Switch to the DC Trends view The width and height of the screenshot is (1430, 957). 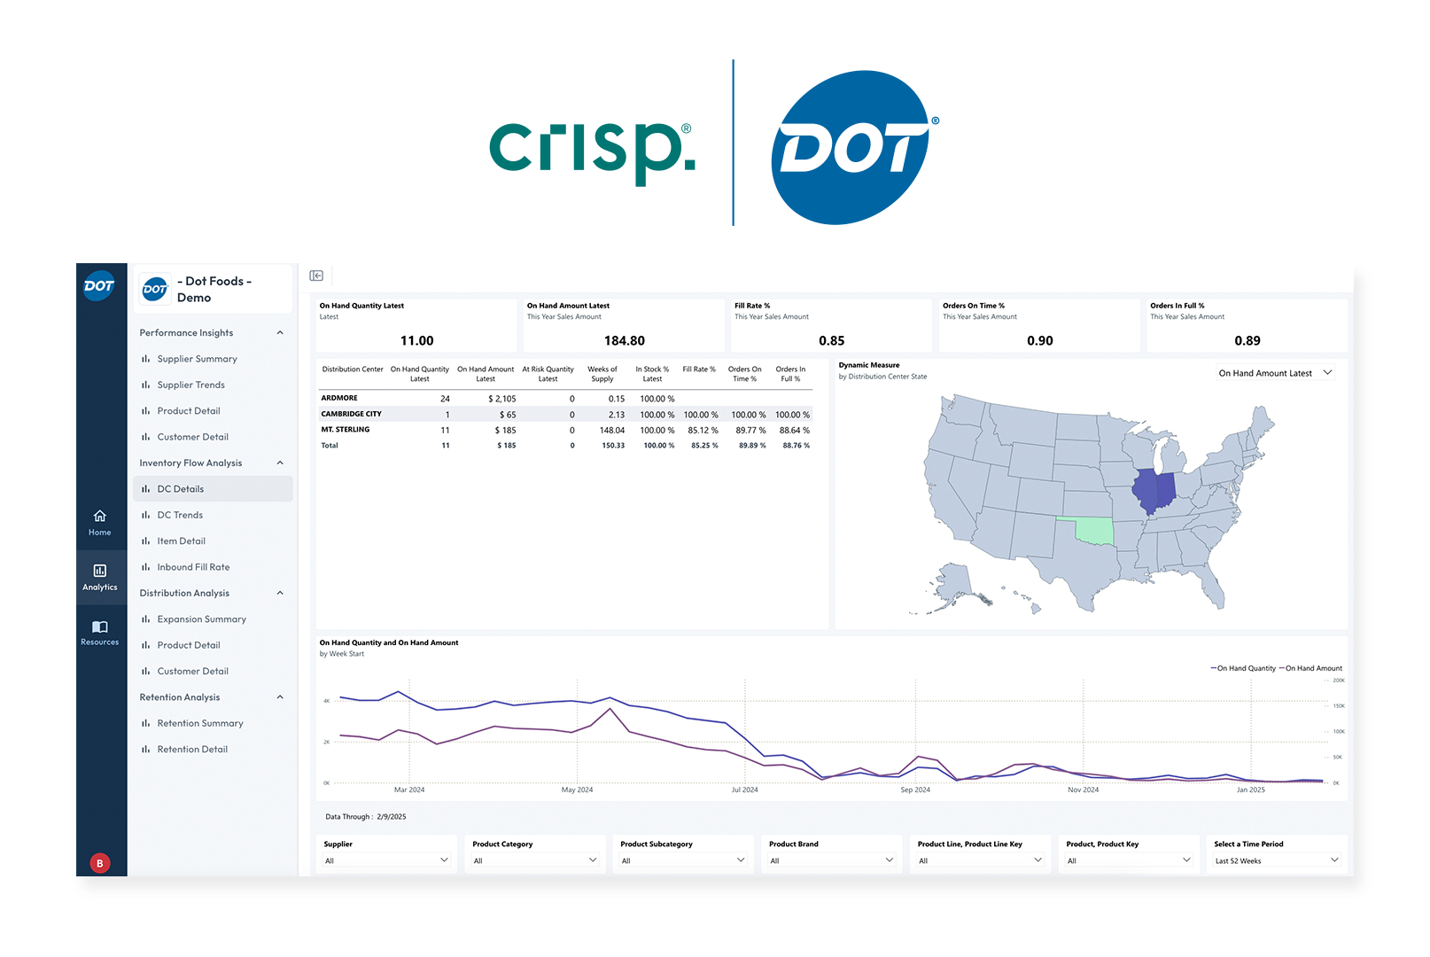[x=181, y=515]
